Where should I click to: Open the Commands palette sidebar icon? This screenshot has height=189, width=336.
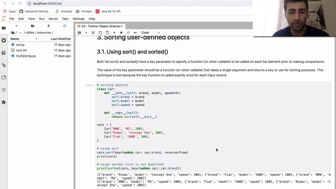click(4, 52)
